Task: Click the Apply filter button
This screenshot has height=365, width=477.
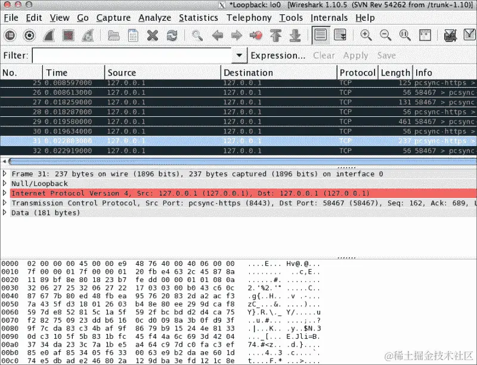Action: tap(355, 55)
